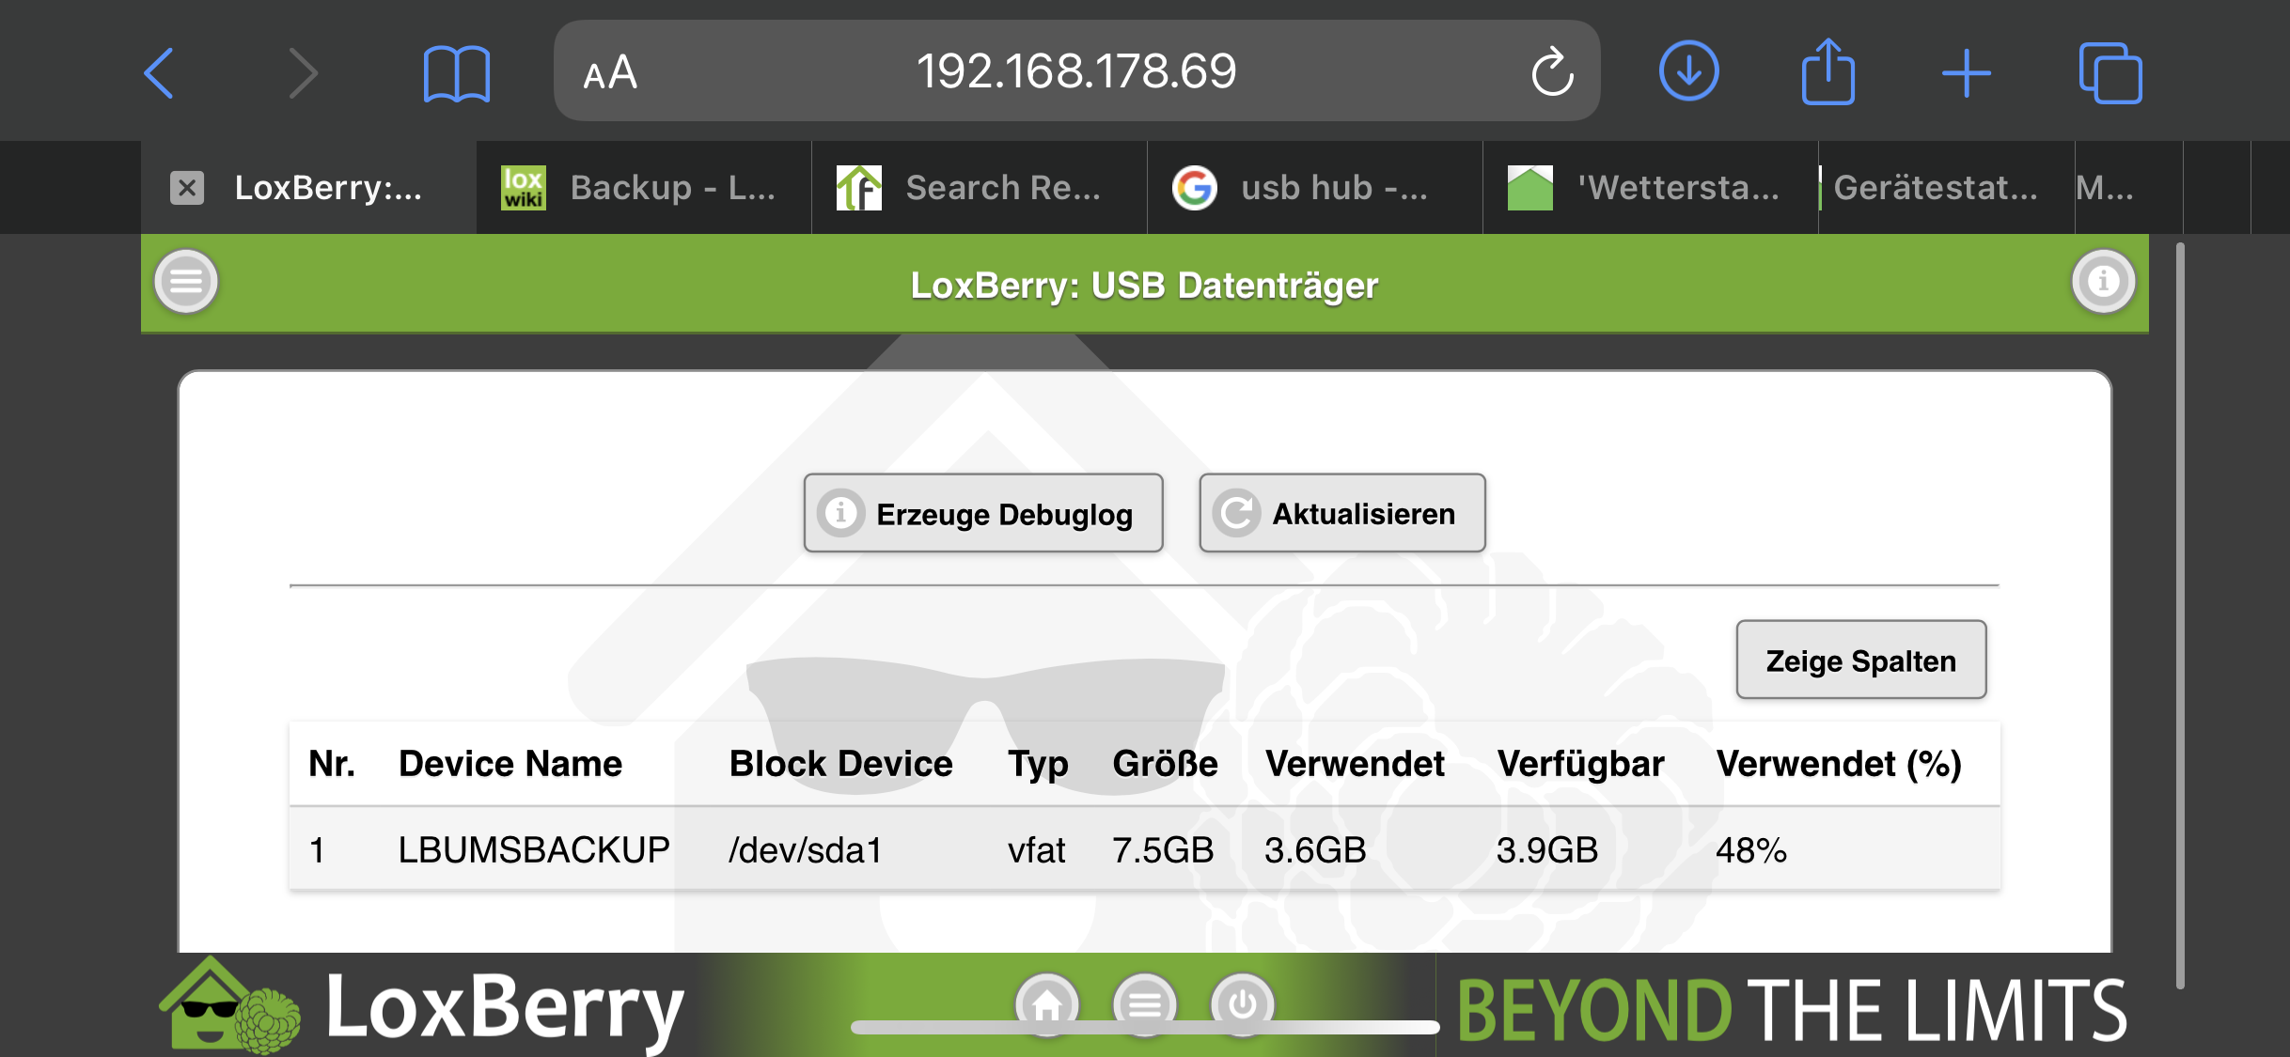Open the AA page settings menu
Image resolution: width=2290 pixels, height=1057 pixels.
(610, 72)
